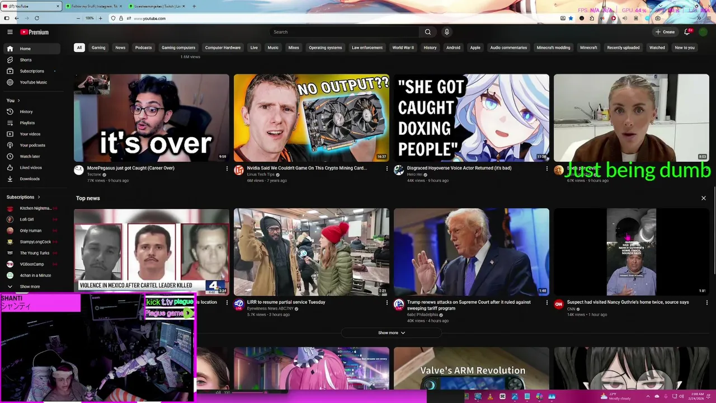
Task: Reload the page in the browser
Action: point(37,18)
